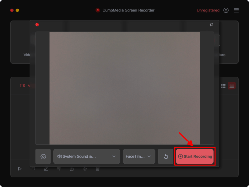This screenshot has width=249, height=187.
Task: Click the pin icon on webcam panel
Action: coord(211,25)
